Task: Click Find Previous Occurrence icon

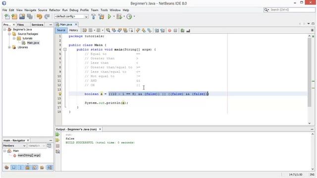Action: tap(114, 31)
